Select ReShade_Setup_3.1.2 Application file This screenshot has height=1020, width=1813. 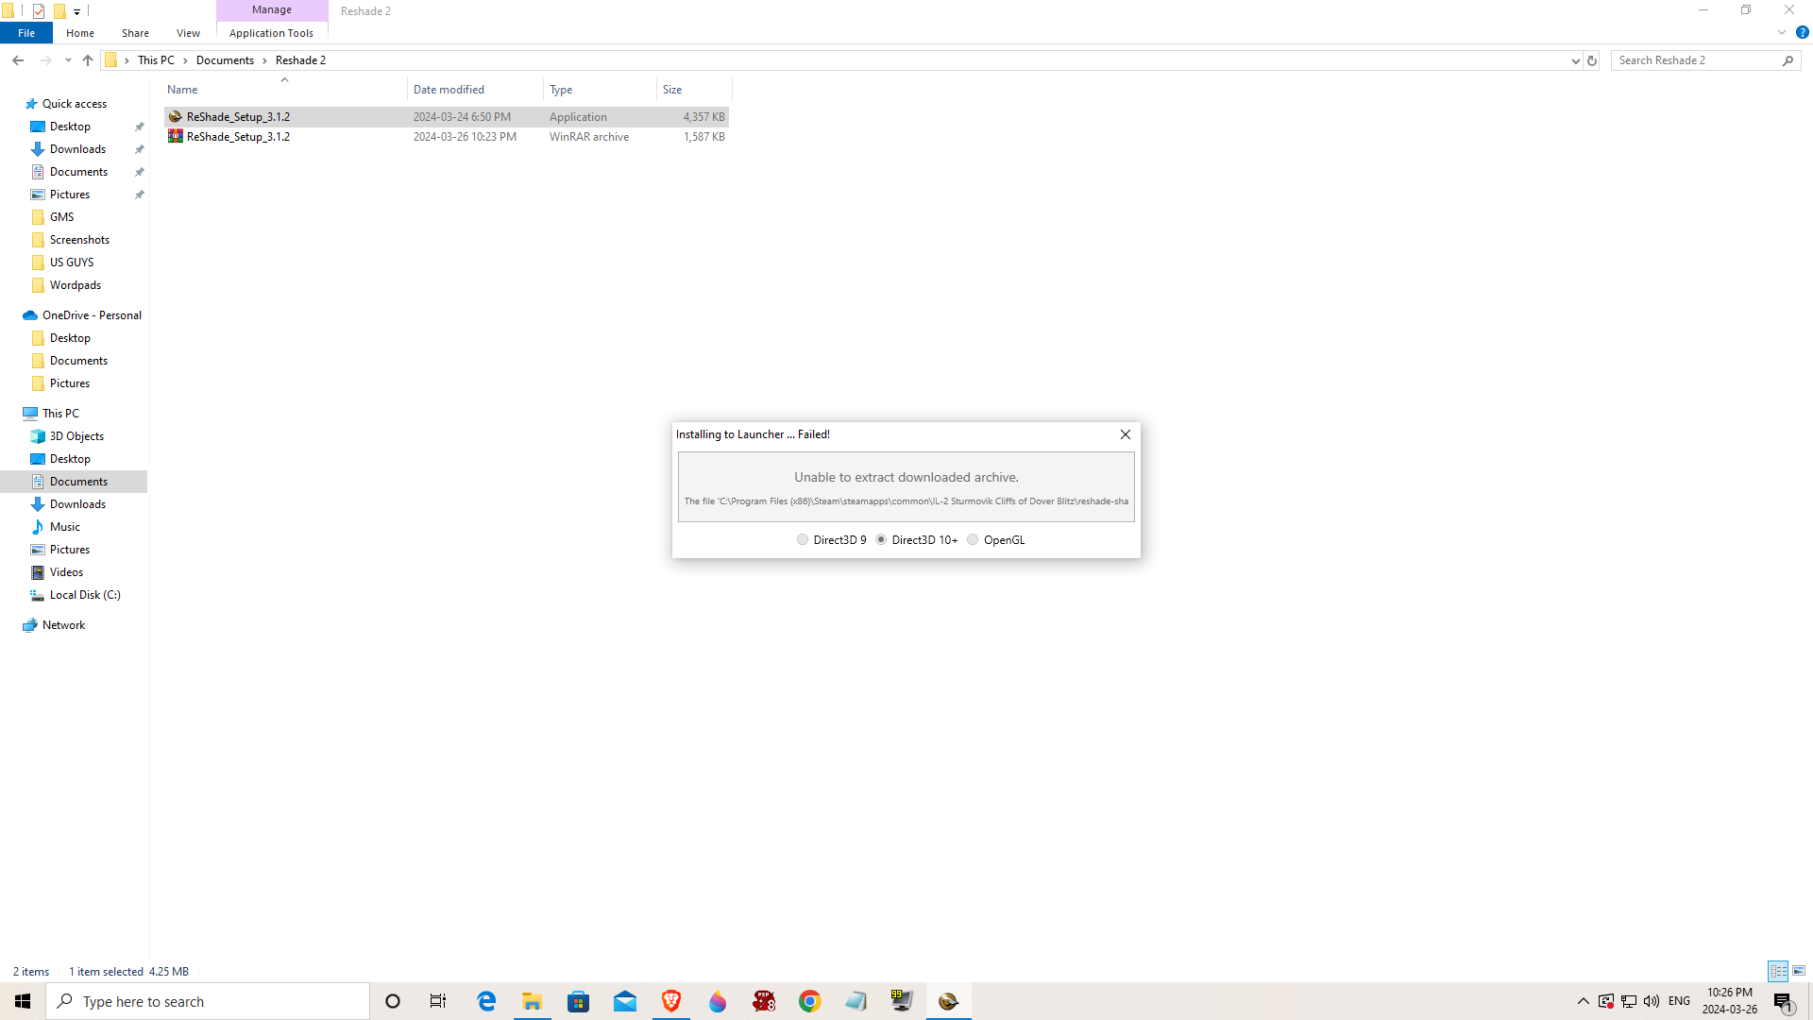pos(446,117)
